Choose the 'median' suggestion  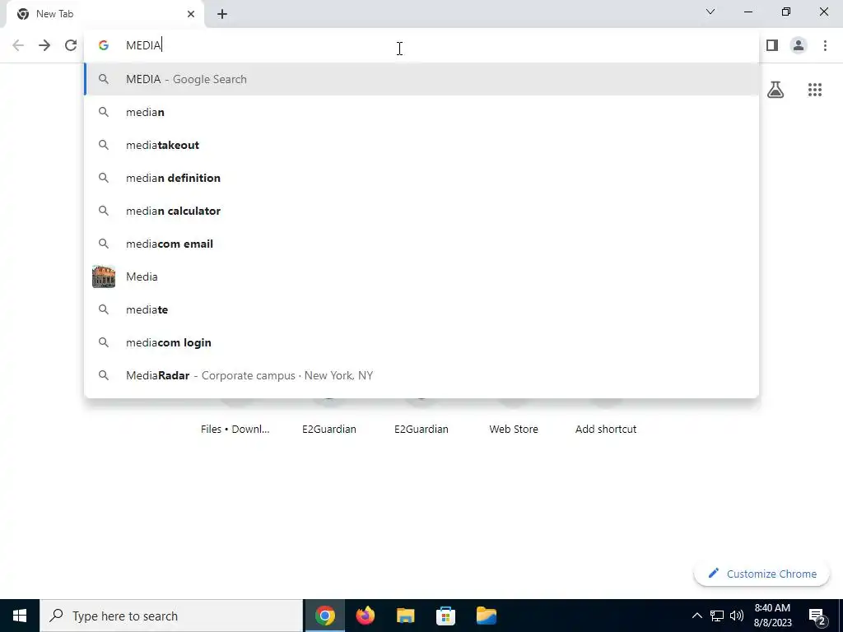[421, 112]
